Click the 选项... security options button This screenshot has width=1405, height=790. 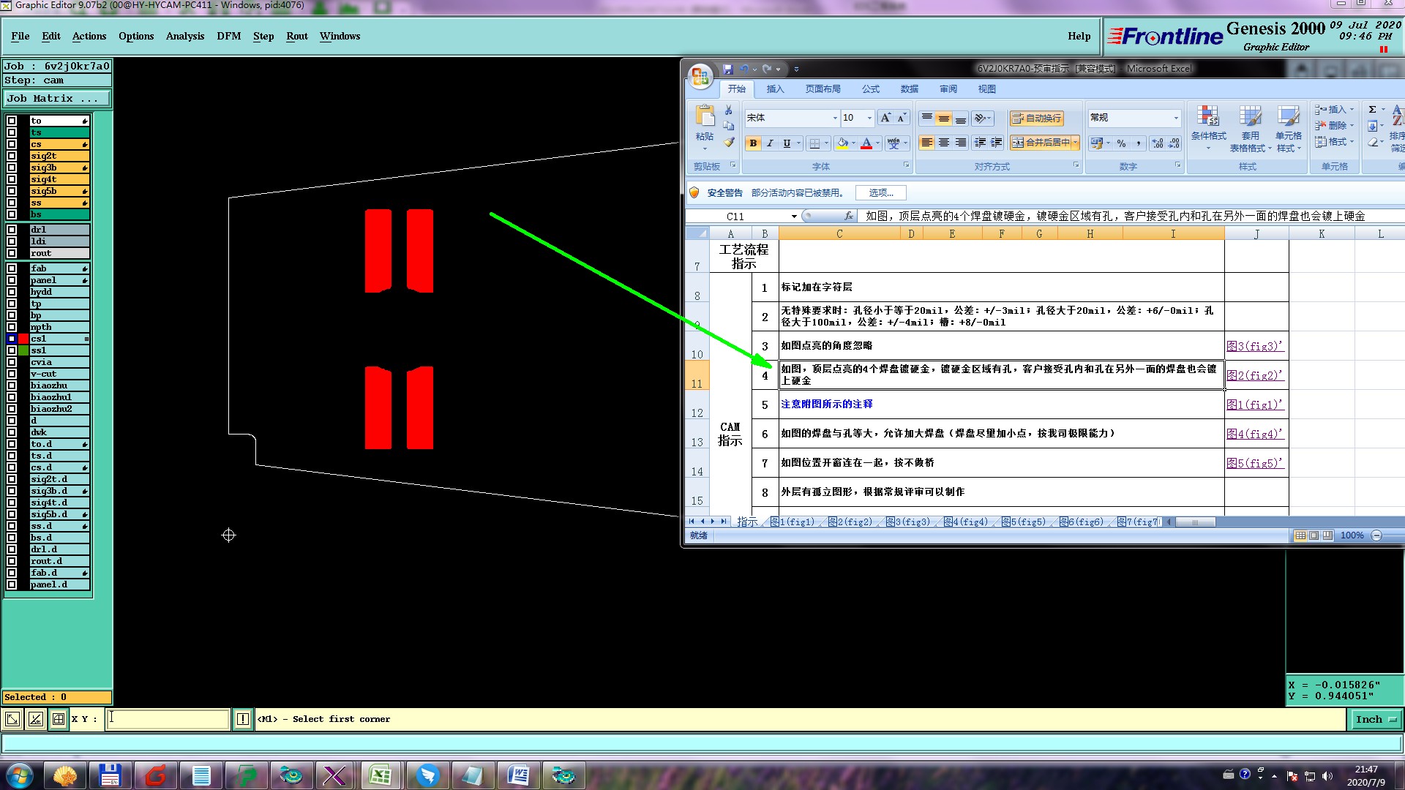coord(880,192)
